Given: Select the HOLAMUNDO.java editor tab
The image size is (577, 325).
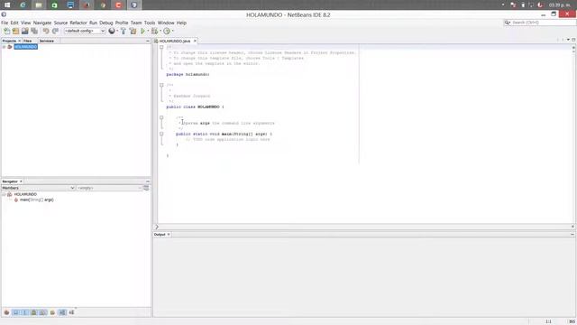Looking at the screenshot, I should [174, 41].
